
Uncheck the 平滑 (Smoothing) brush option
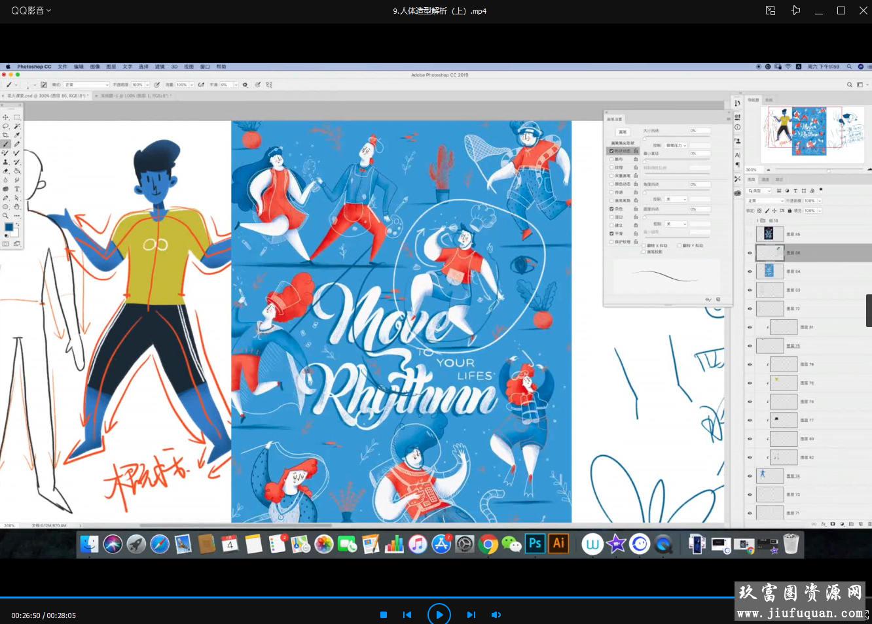tap(612, 234)
